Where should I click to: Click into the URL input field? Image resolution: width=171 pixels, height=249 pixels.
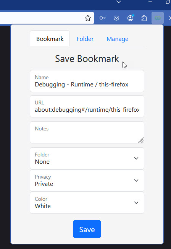[87, 106]
